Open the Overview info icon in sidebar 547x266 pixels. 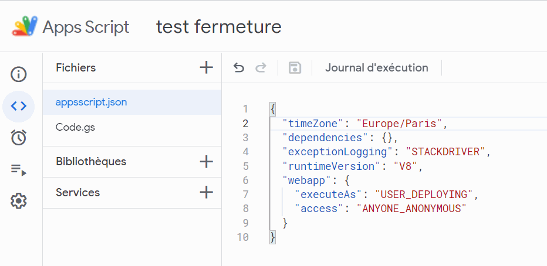(x=19, y=74)
